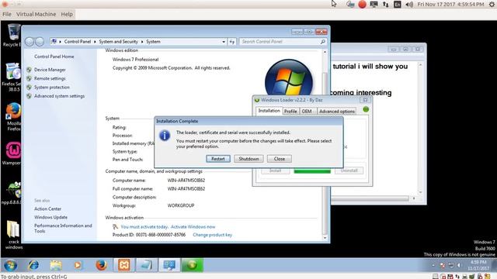Click the green status indicator in Windows Loader
The height and width of the screenshot is (279, 497).
click(366, 109)
